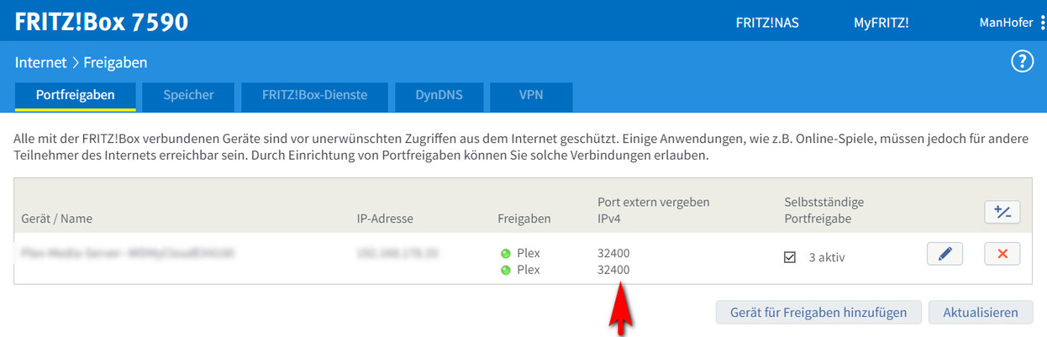This screenshot has height=337, width=1047.
Task: Open the help question mark icon
Action: 1022,62
